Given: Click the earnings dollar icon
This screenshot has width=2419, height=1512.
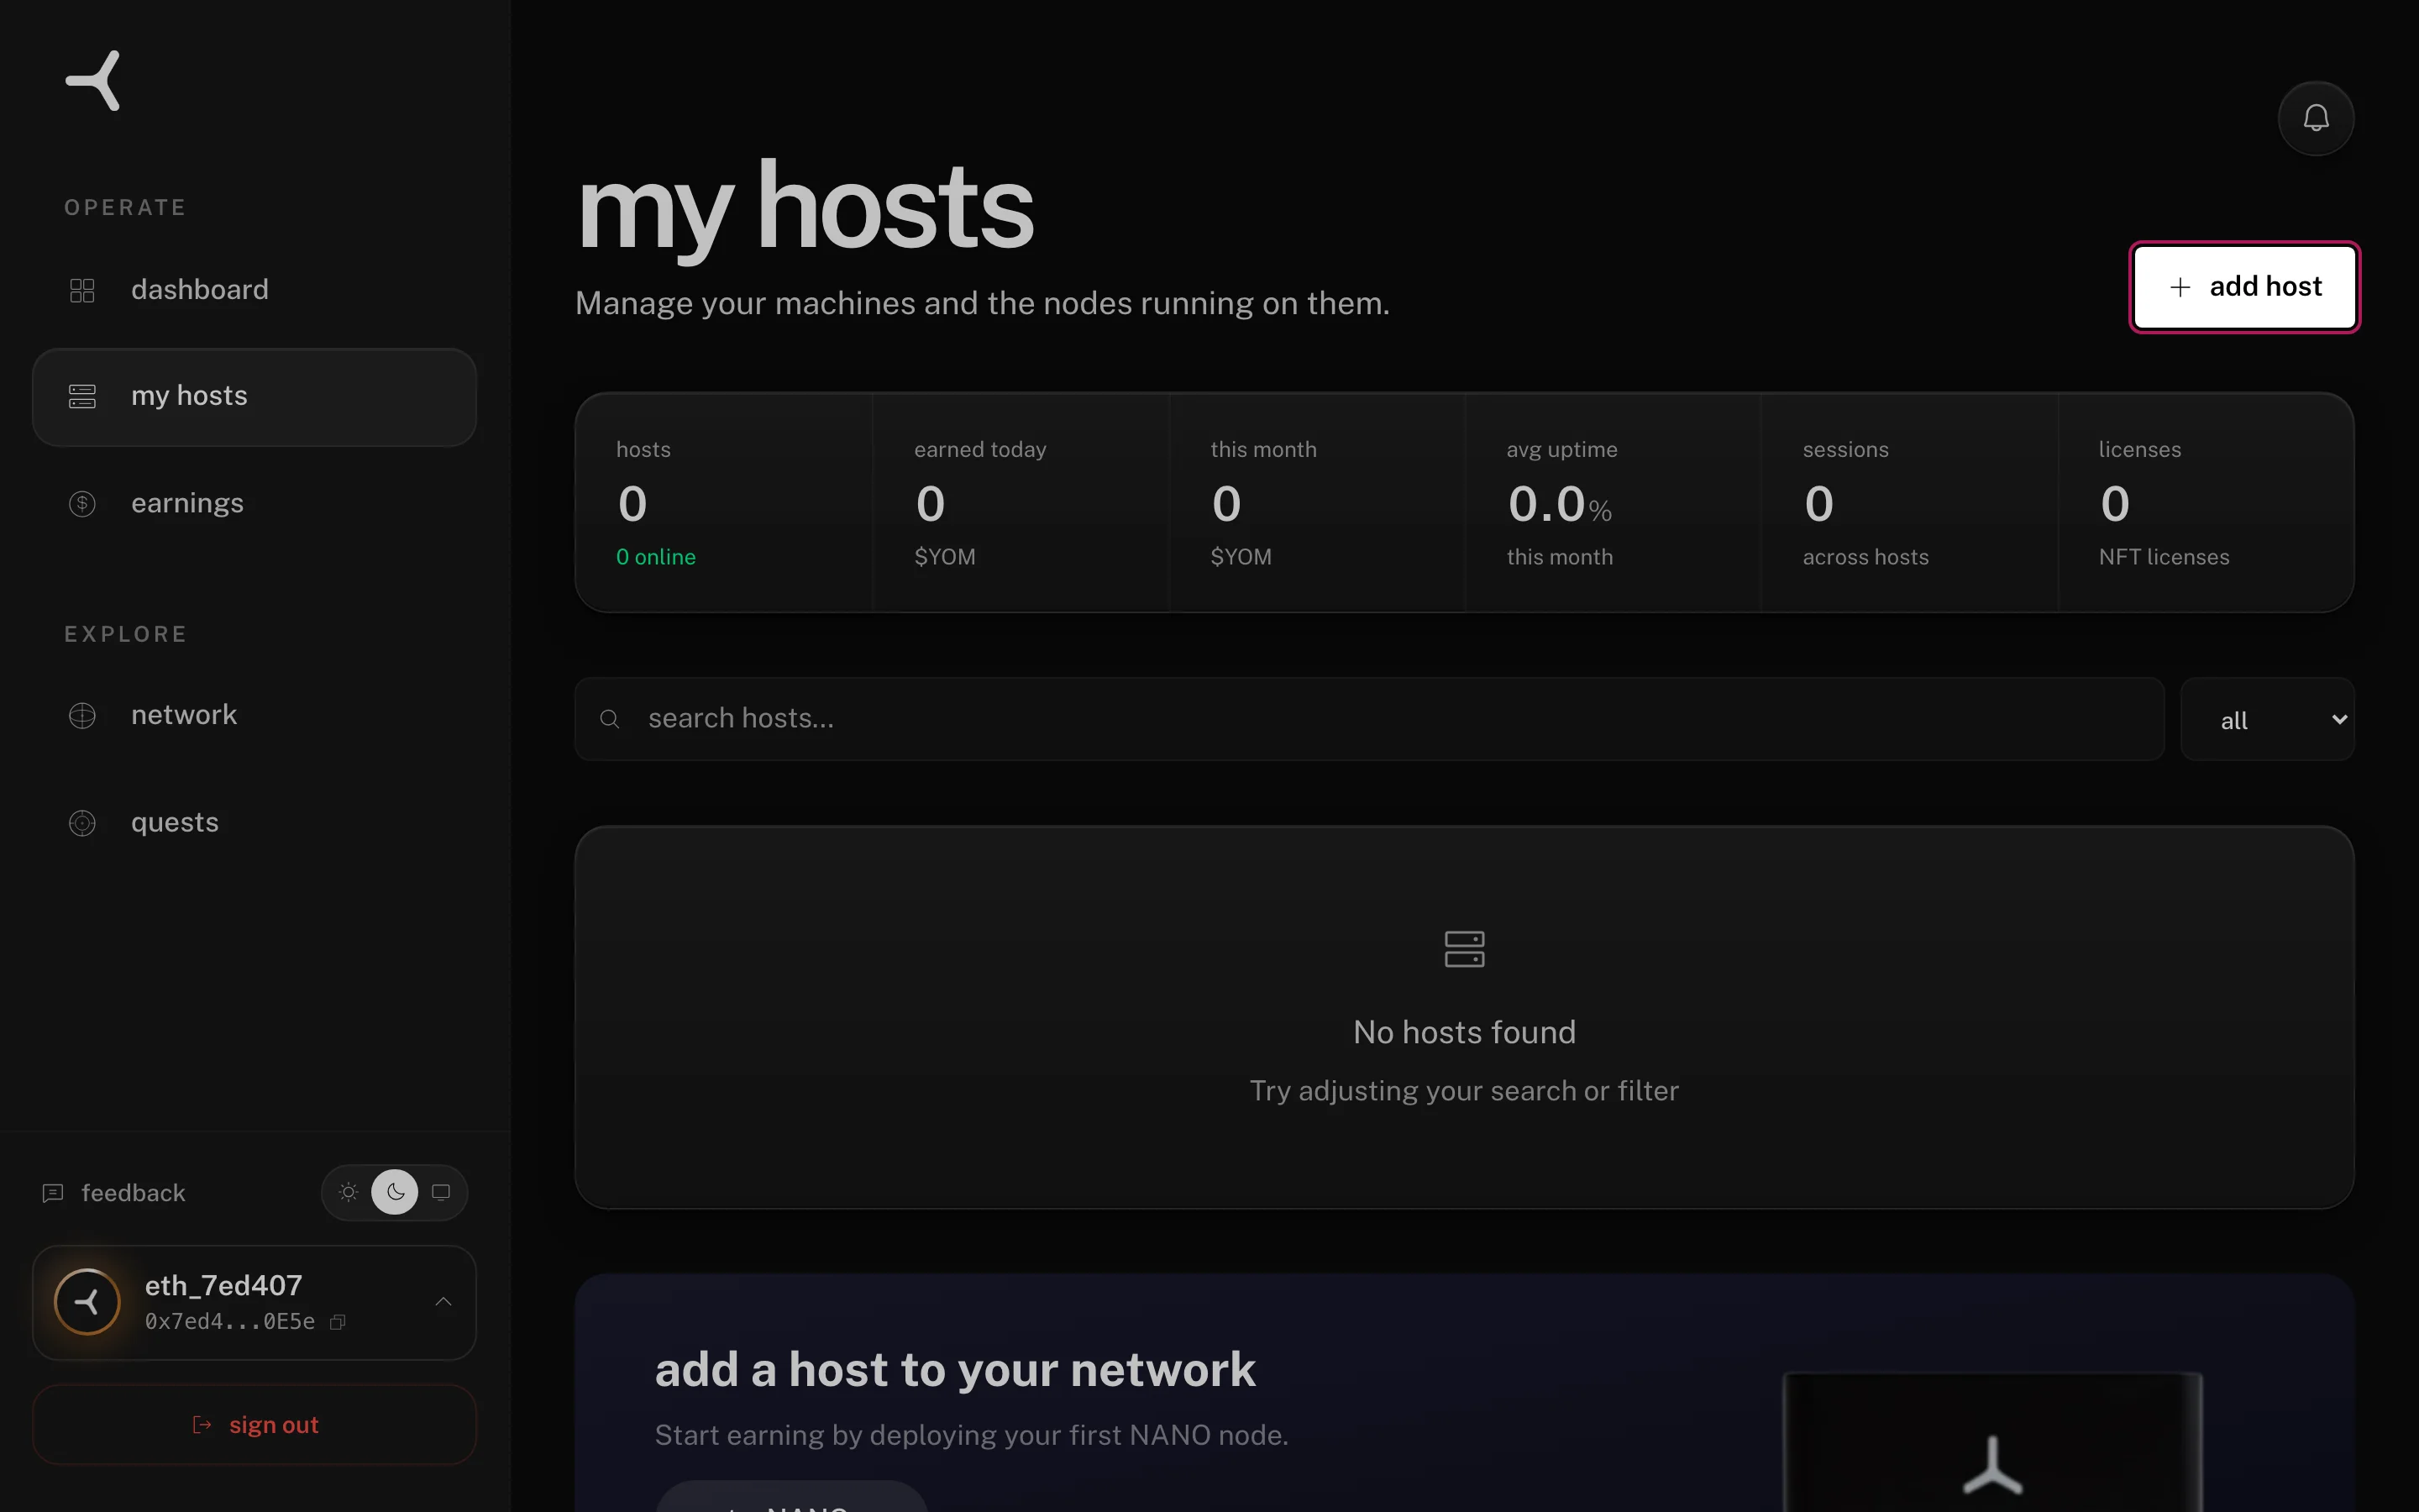Looking at the screenshot, I should (x=82, y=503).
